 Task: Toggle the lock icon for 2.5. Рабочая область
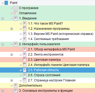21,70
